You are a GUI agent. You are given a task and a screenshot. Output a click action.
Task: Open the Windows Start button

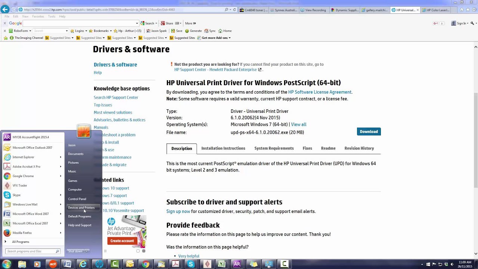[6, 264]
